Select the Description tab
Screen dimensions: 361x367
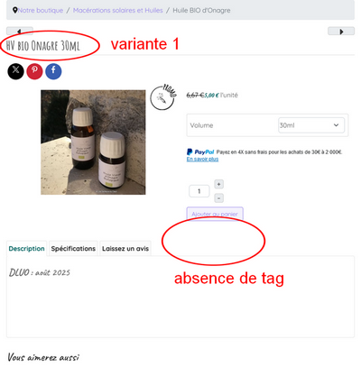(x=26, y=249)
